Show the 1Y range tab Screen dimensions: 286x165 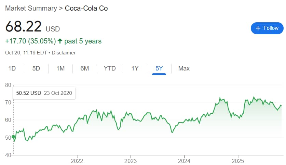click(x=135, y=68)
